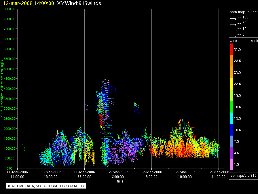The image size is (258, 194).
Task: Click the purple 4.5 knots legend color
Action: [x=231, y=153]
